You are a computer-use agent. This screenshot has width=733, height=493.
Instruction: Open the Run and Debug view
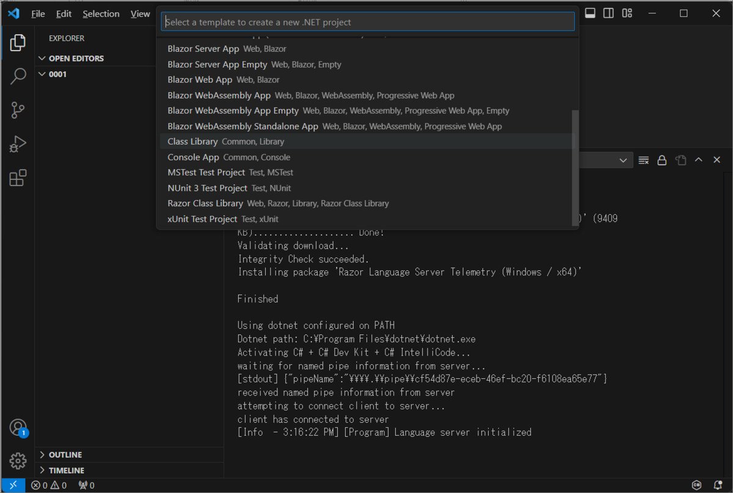(18, 145)
